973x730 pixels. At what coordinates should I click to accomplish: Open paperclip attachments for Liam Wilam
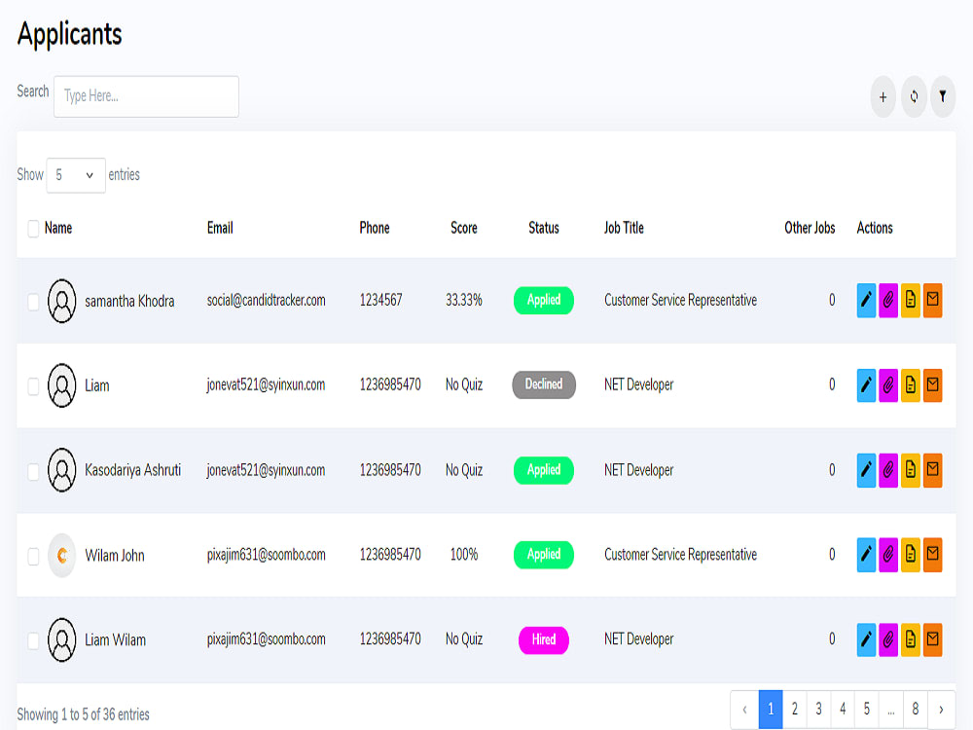[888, 639]
